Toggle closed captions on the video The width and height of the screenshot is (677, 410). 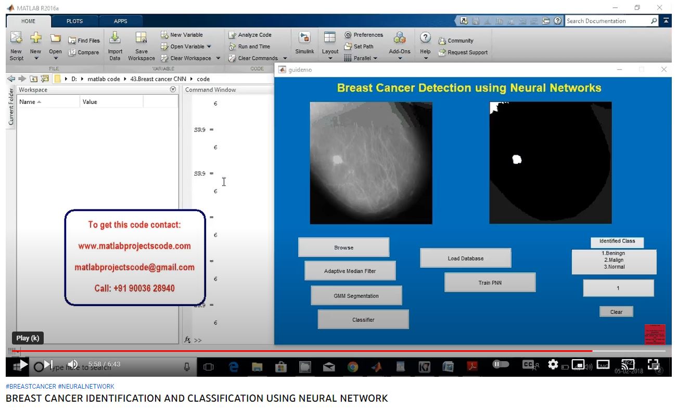pos(528,365)
